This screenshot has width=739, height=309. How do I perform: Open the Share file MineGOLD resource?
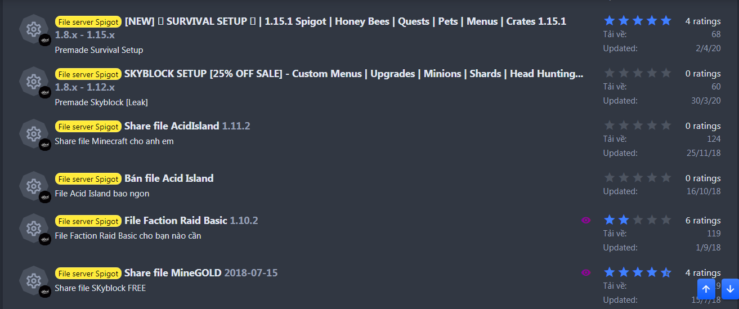[x=173, y=273]
